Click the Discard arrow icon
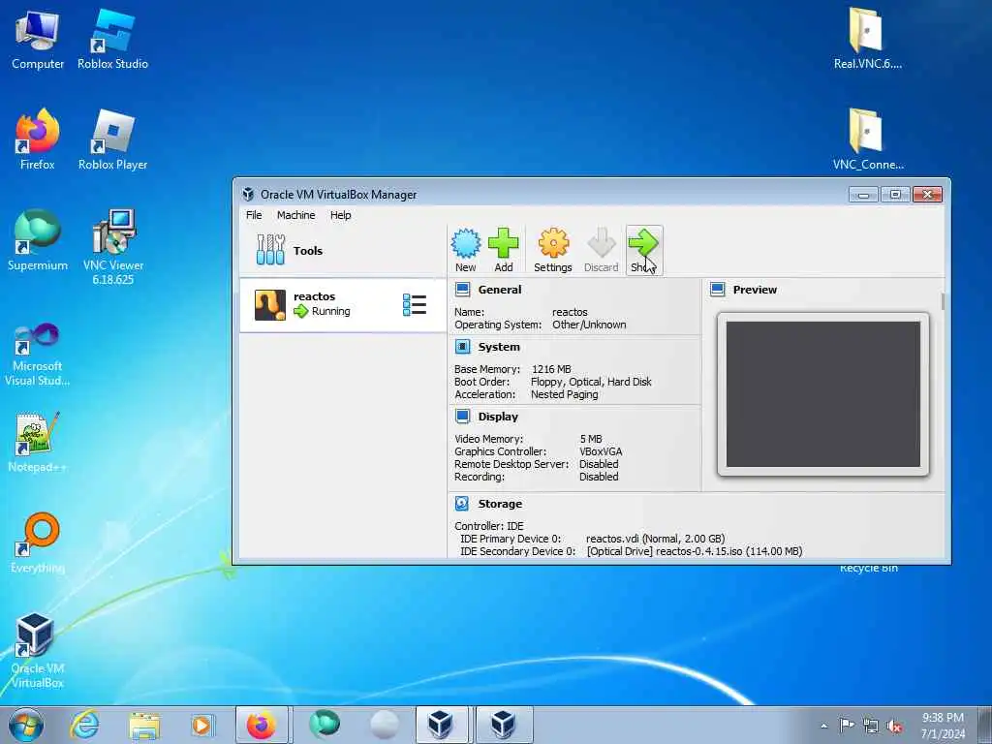 (x=601, y=250)
